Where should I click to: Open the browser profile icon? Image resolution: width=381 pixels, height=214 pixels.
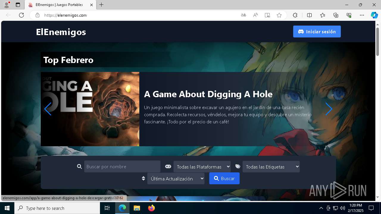[x=7, y=5]
